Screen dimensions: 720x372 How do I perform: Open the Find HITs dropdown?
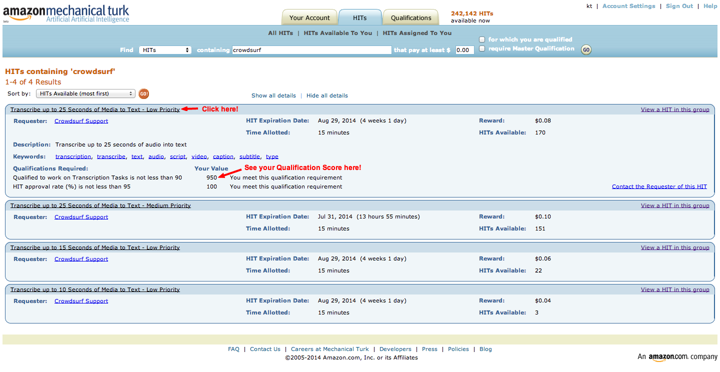pos(165,50)
